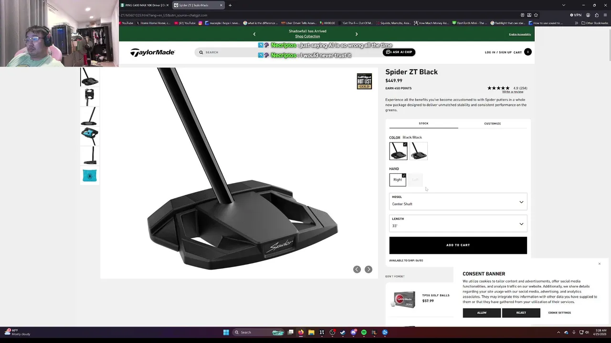Click the Ask AI Chip button
This screenshot has height=343, width=611.
point(399,52)
